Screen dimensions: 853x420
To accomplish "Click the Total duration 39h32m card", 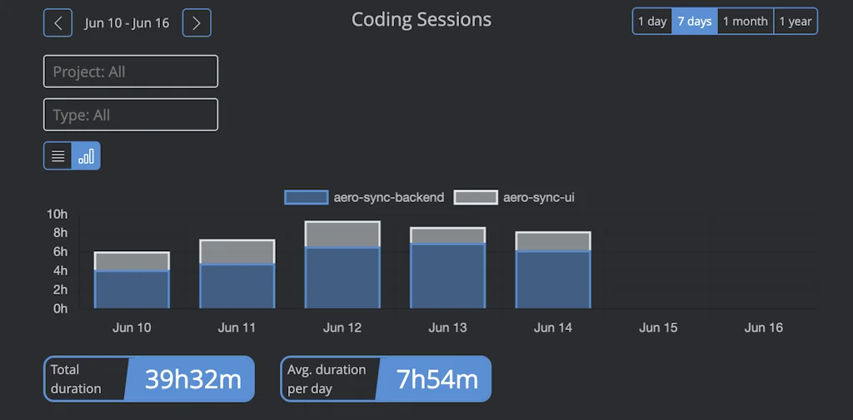I will [149, 379].
